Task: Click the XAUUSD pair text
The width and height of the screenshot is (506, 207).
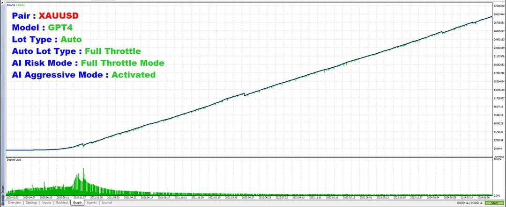Action: pyautogui.click(x=58, y=15)
